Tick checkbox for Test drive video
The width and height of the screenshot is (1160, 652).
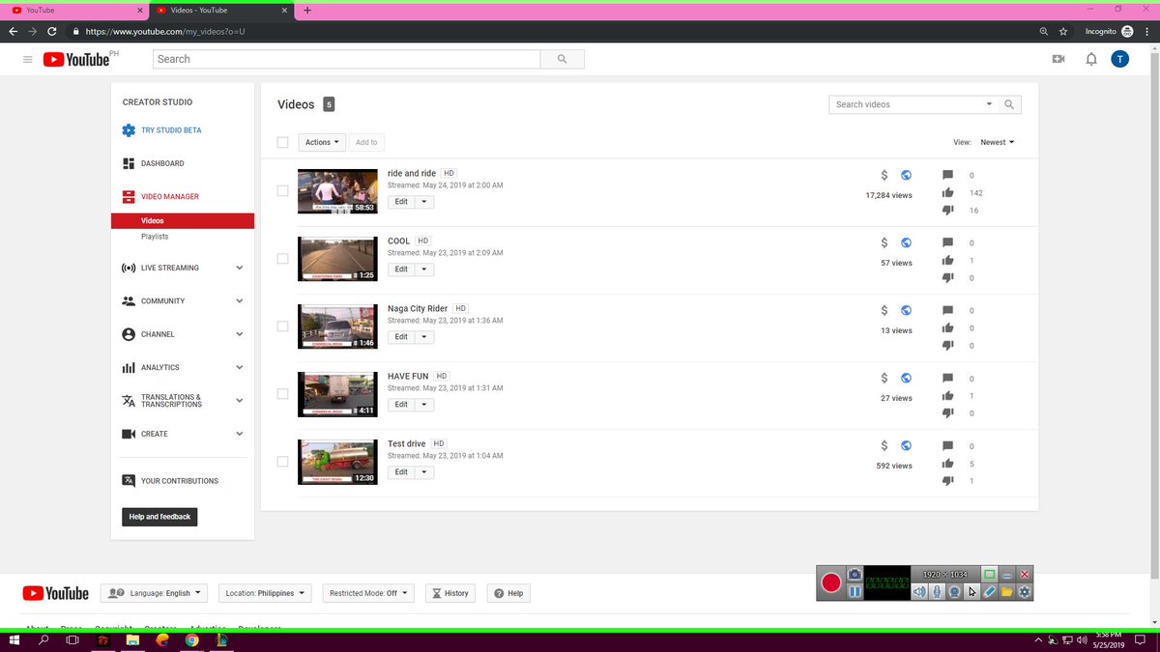282,461
